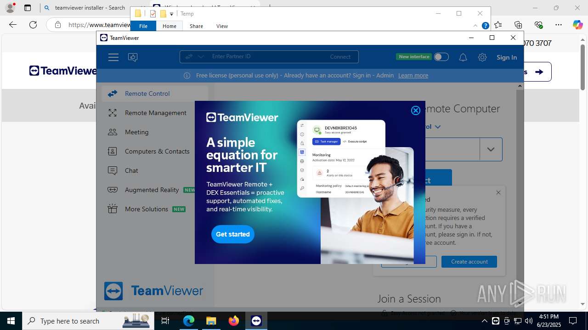This screenshot has width=588, height=330.
Task: Open the TeamViewer hamburger menu
Action: pyautogui.click(x=113, y=57)
